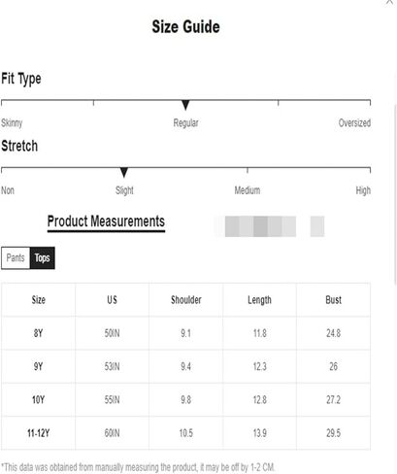Click the small blurred unit toggle box
This screenshot has width=397, height=474.
pyautogui.click(x=317, y=226)
